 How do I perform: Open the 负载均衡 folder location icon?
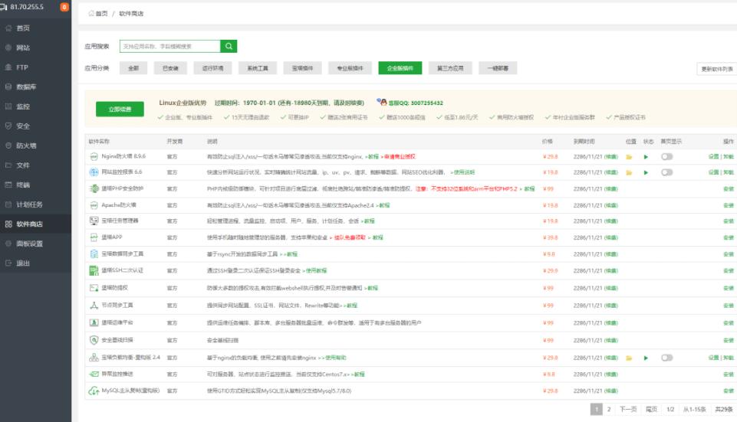point(629,358)
